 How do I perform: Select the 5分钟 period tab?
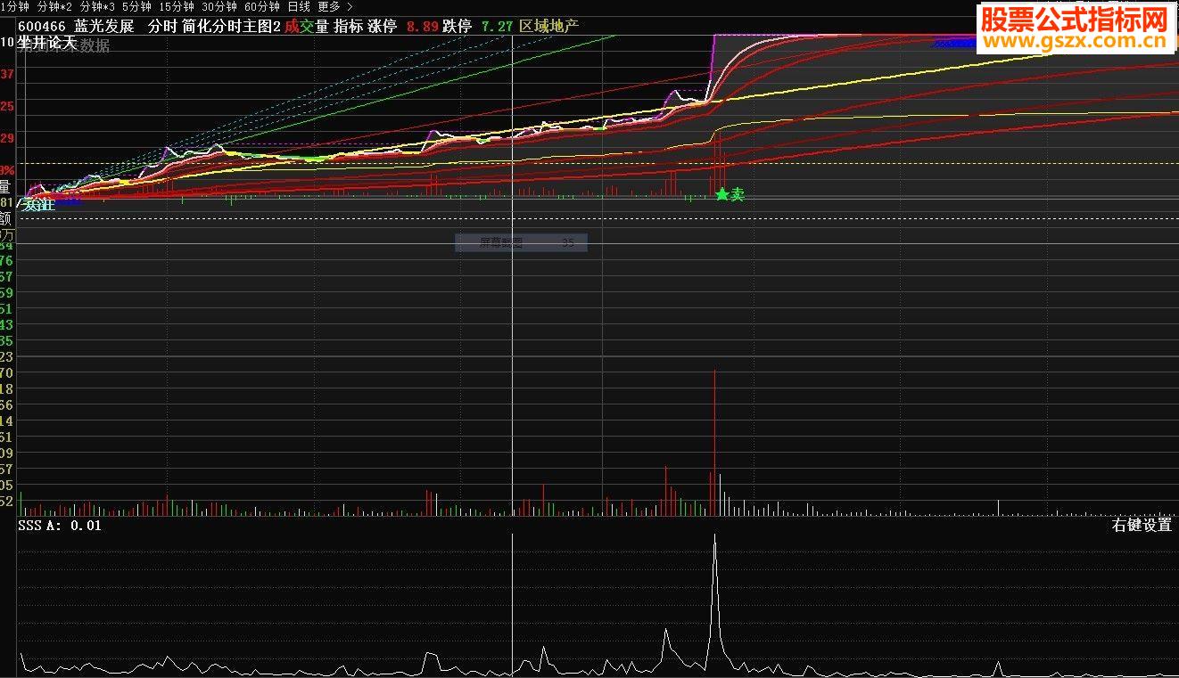tap(136, 6)
